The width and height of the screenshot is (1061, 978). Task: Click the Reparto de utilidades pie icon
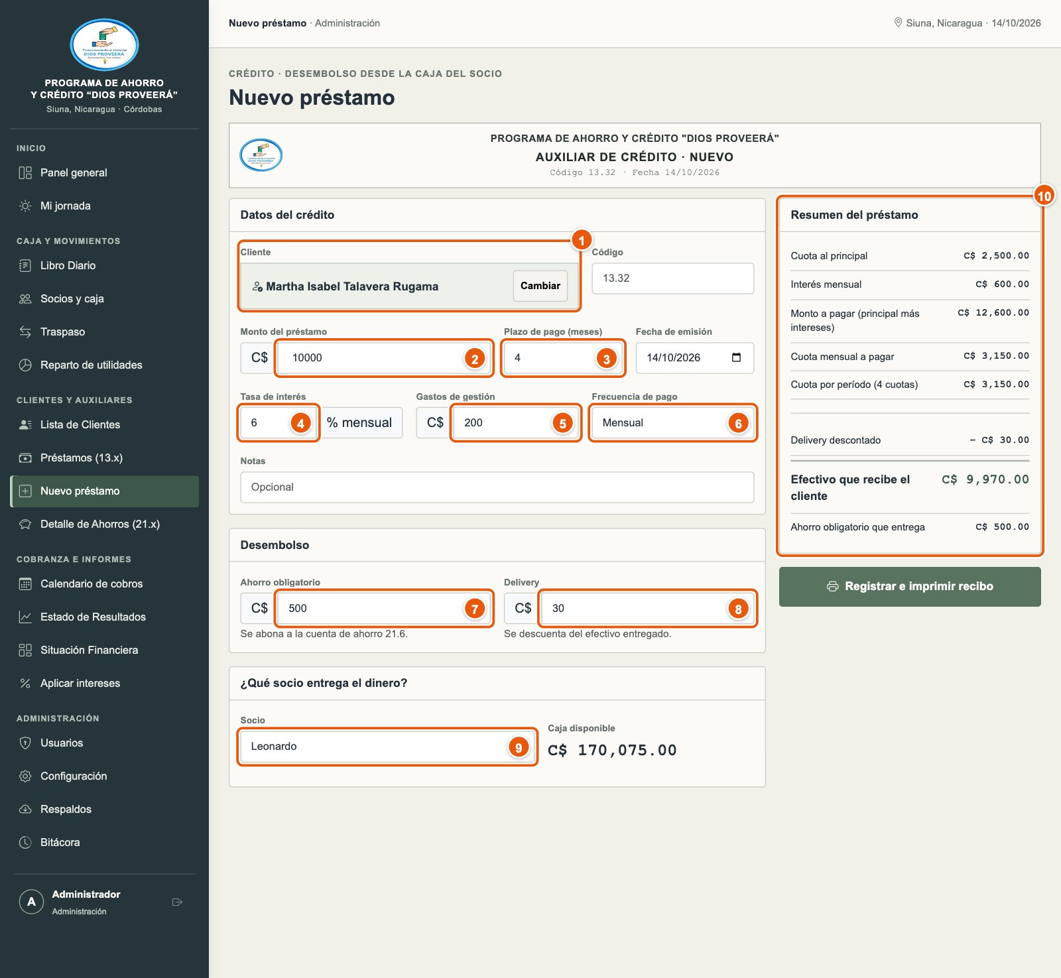point(25,365)
